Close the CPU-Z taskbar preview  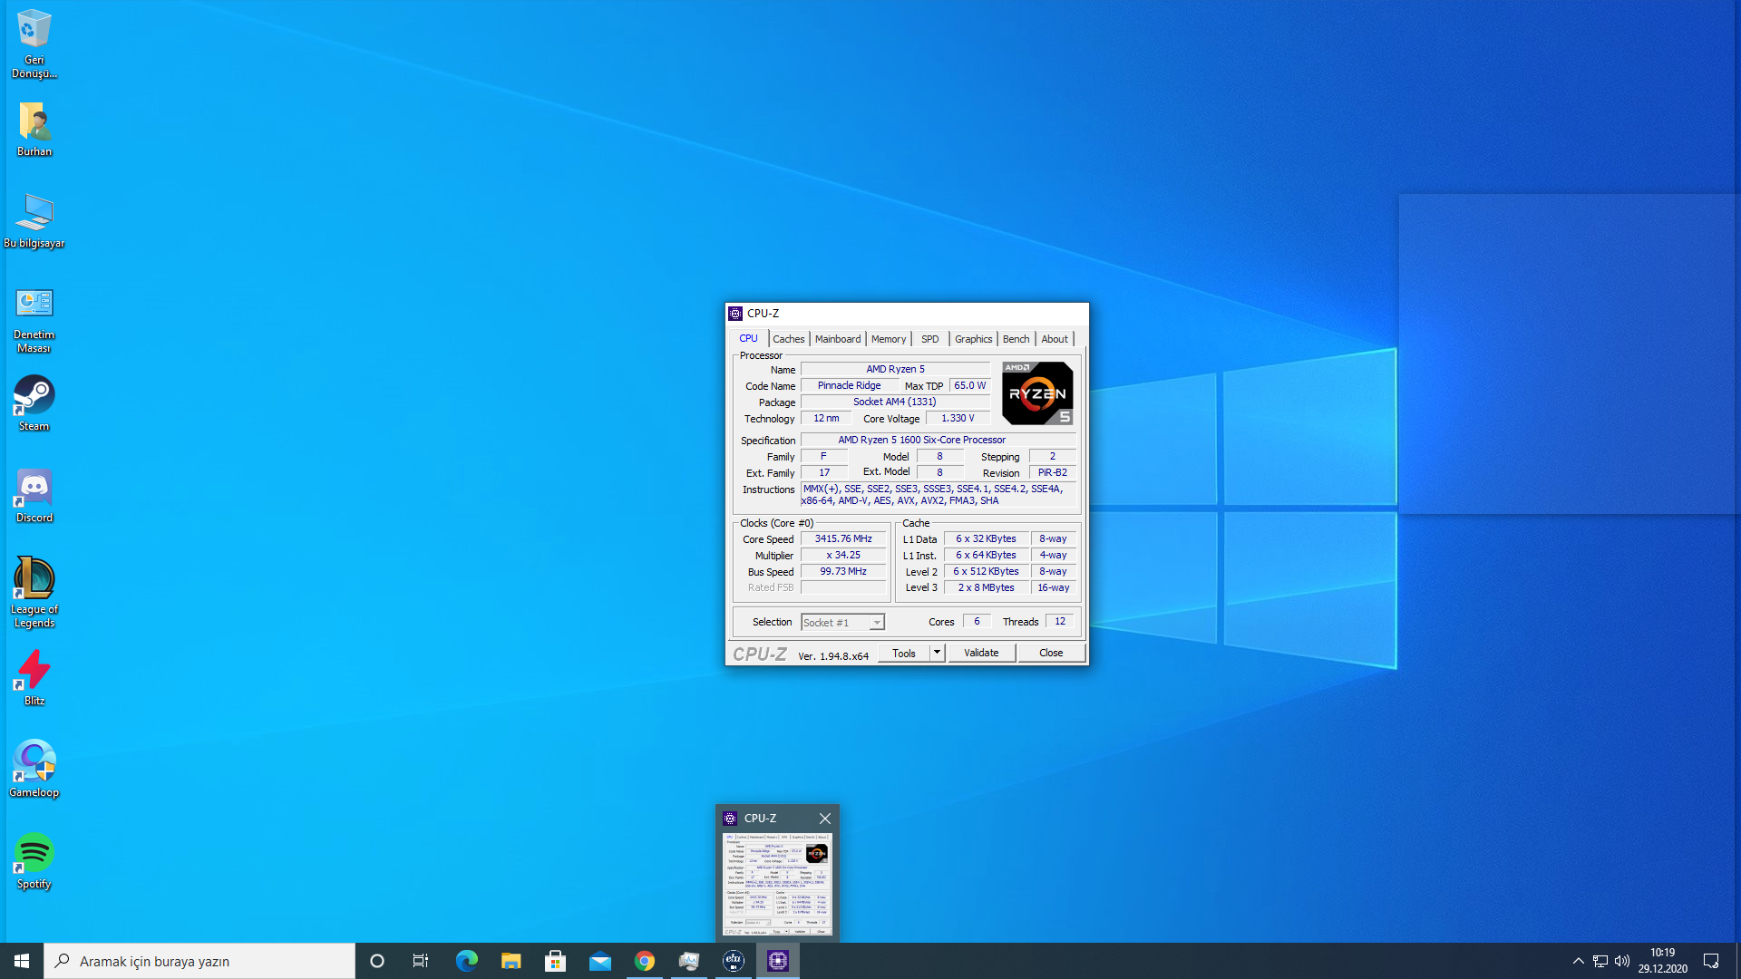[x=825, y=818]
